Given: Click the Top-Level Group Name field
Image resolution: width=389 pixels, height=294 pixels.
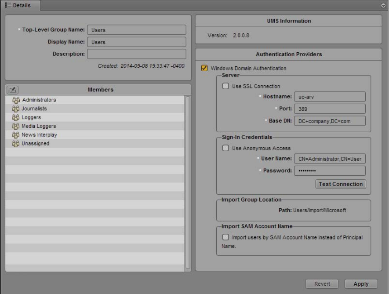Looking at the screenshot, I should click(x=136, y=30).
